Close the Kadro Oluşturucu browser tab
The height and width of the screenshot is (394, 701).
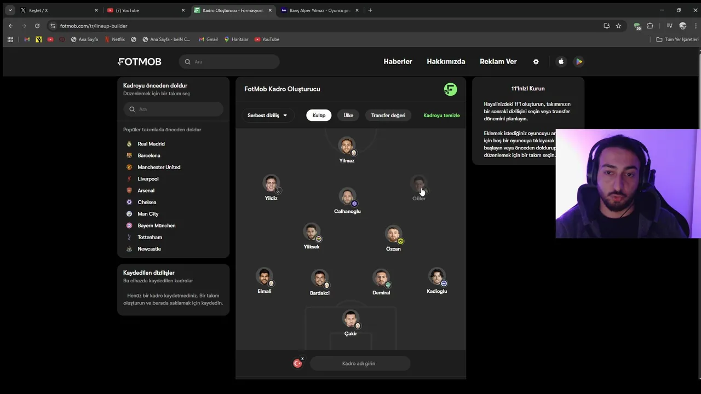pyautogui.click(x=270, y=10)
